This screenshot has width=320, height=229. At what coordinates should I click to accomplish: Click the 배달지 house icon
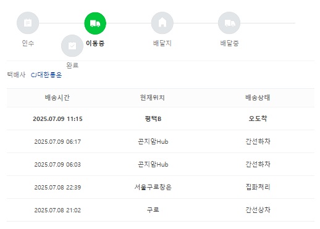[162, 23]
